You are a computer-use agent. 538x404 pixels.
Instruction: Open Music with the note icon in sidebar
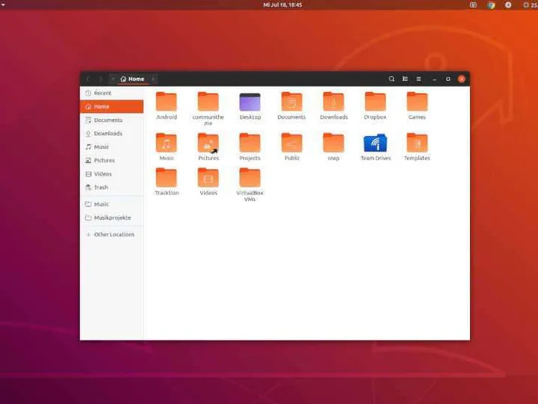pyautogui.click(x=112, y=147)
